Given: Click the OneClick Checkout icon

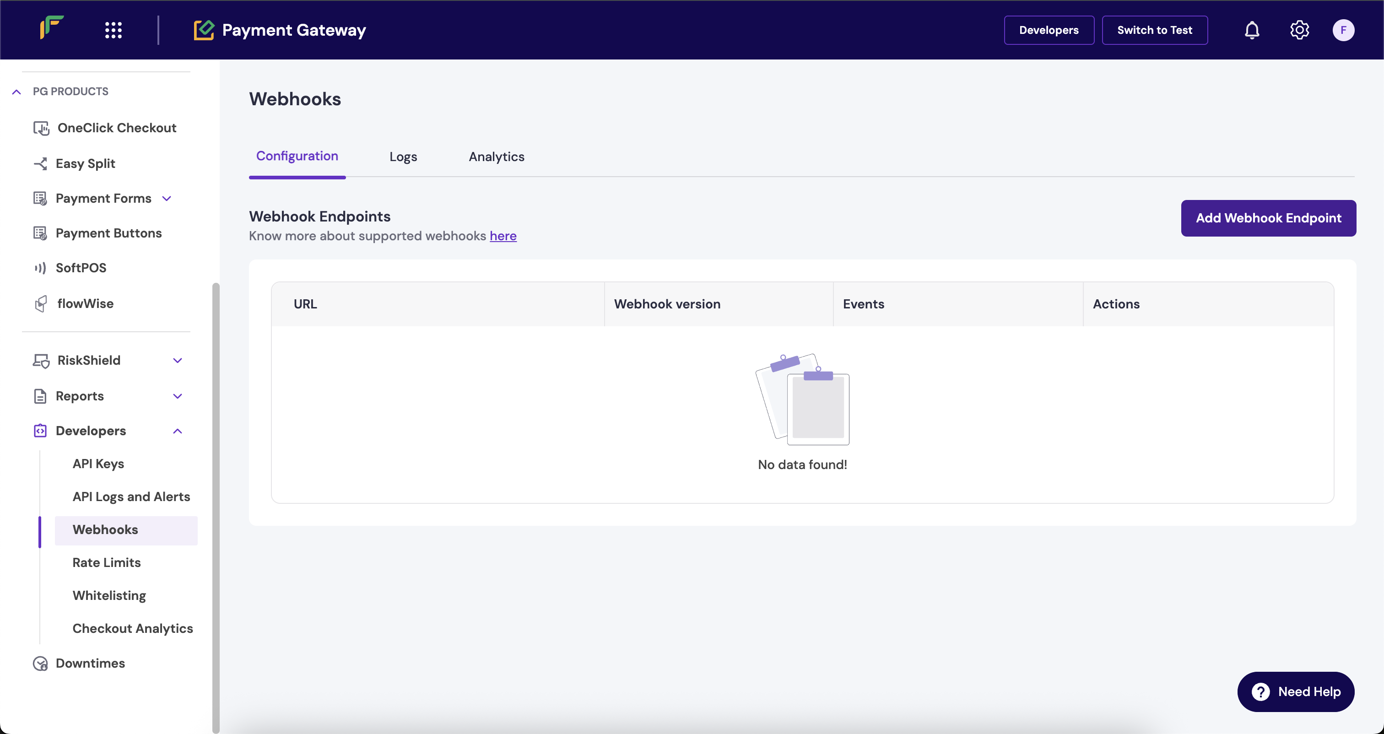Looking at the screenshot, I should click(41, 129).
